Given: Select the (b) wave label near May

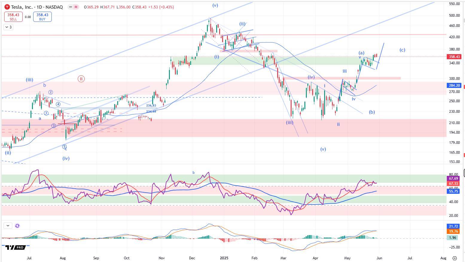Looking at the screenshot, I should point(372,112).
